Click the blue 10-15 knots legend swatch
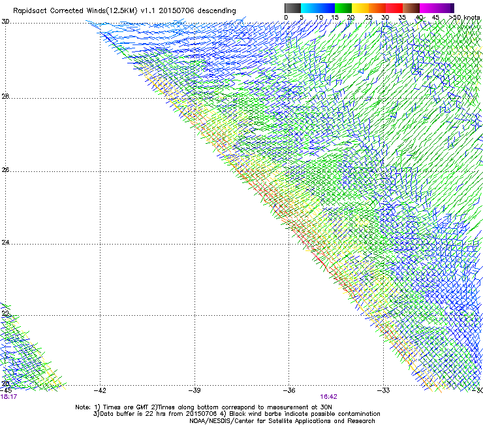Viewport: 483px width, 425px height. (x=326, y=8)
